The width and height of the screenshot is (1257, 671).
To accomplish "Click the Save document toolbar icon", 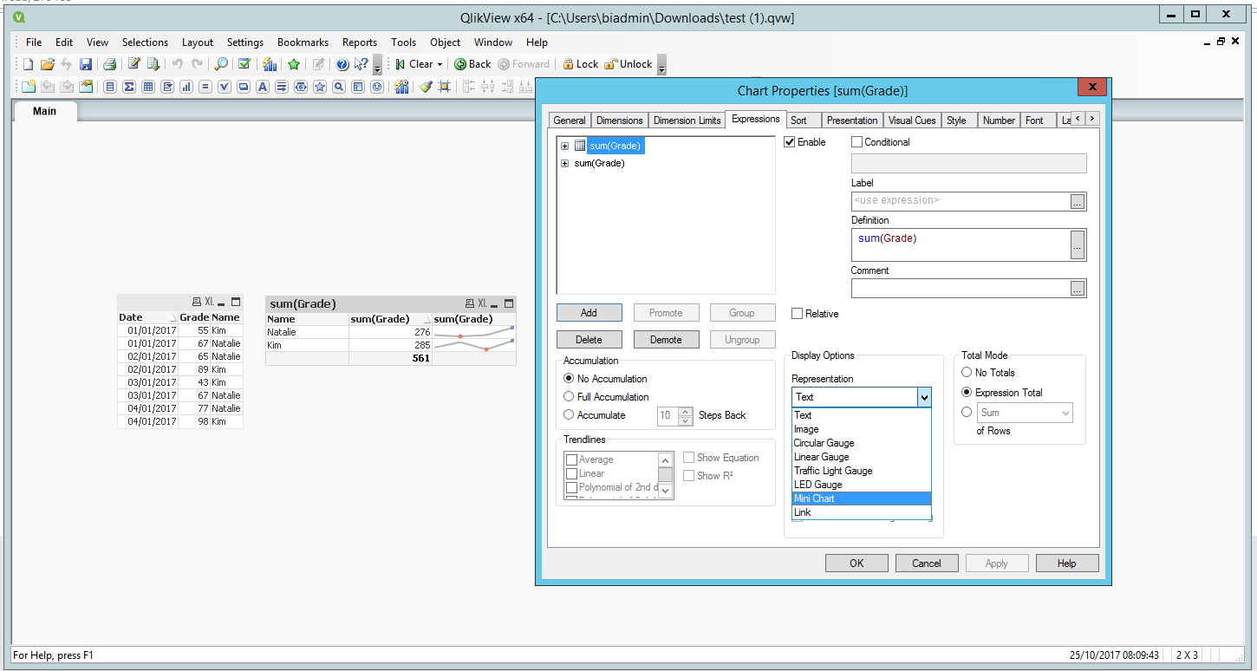I will [x=86, y=64].
